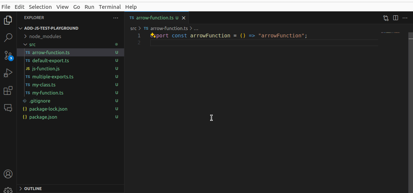Viewport: 413px width, 193px height.
Task: Click the sparkle code action lightbulb
Action: click(153, 35)
